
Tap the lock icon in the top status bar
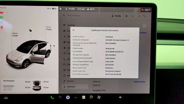click(60, 9)
